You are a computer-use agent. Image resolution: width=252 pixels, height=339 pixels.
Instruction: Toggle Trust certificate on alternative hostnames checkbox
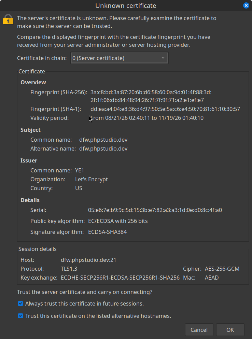[x=20, y=316]
